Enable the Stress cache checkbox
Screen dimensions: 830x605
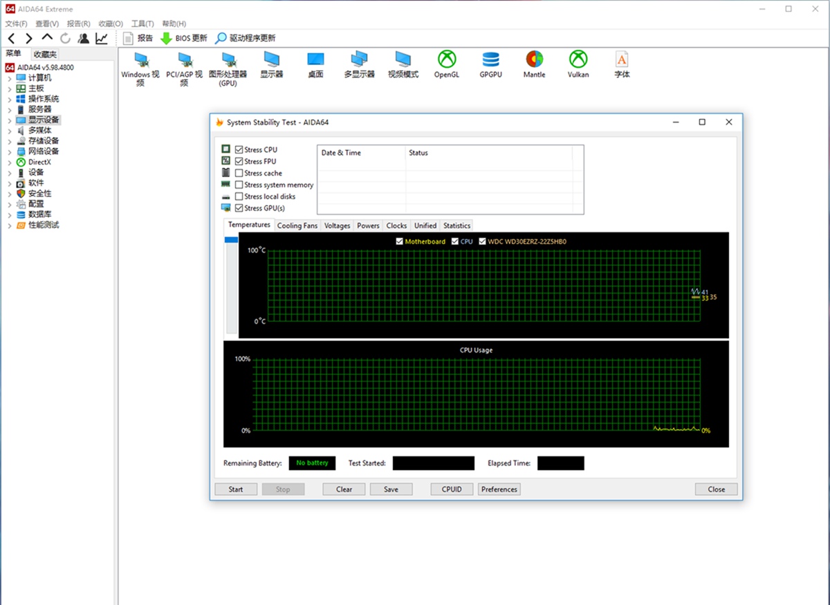239,173
